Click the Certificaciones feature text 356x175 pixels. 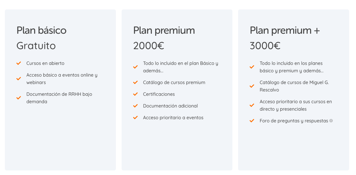159,94
